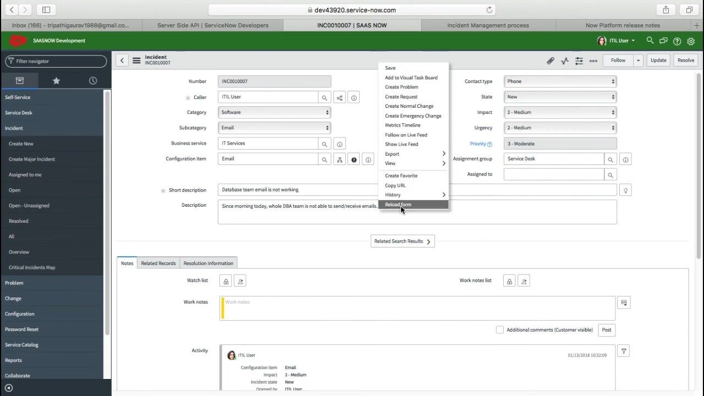Open the Contact type dropdown
Viewport: 704px width, 396px height.
pyautogui.click(x=560, y=81)
